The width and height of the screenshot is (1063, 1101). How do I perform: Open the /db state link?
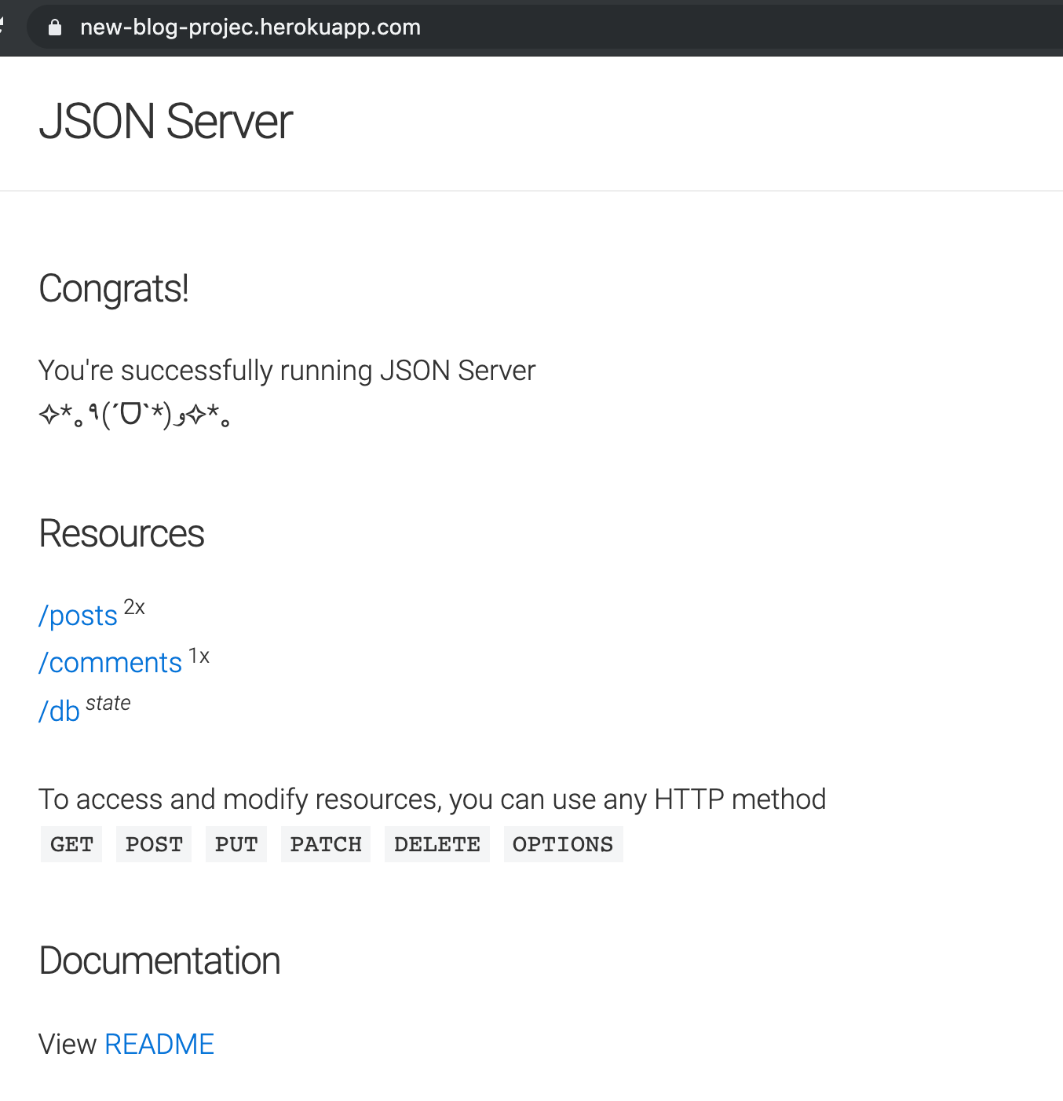[x=60, y=711]
